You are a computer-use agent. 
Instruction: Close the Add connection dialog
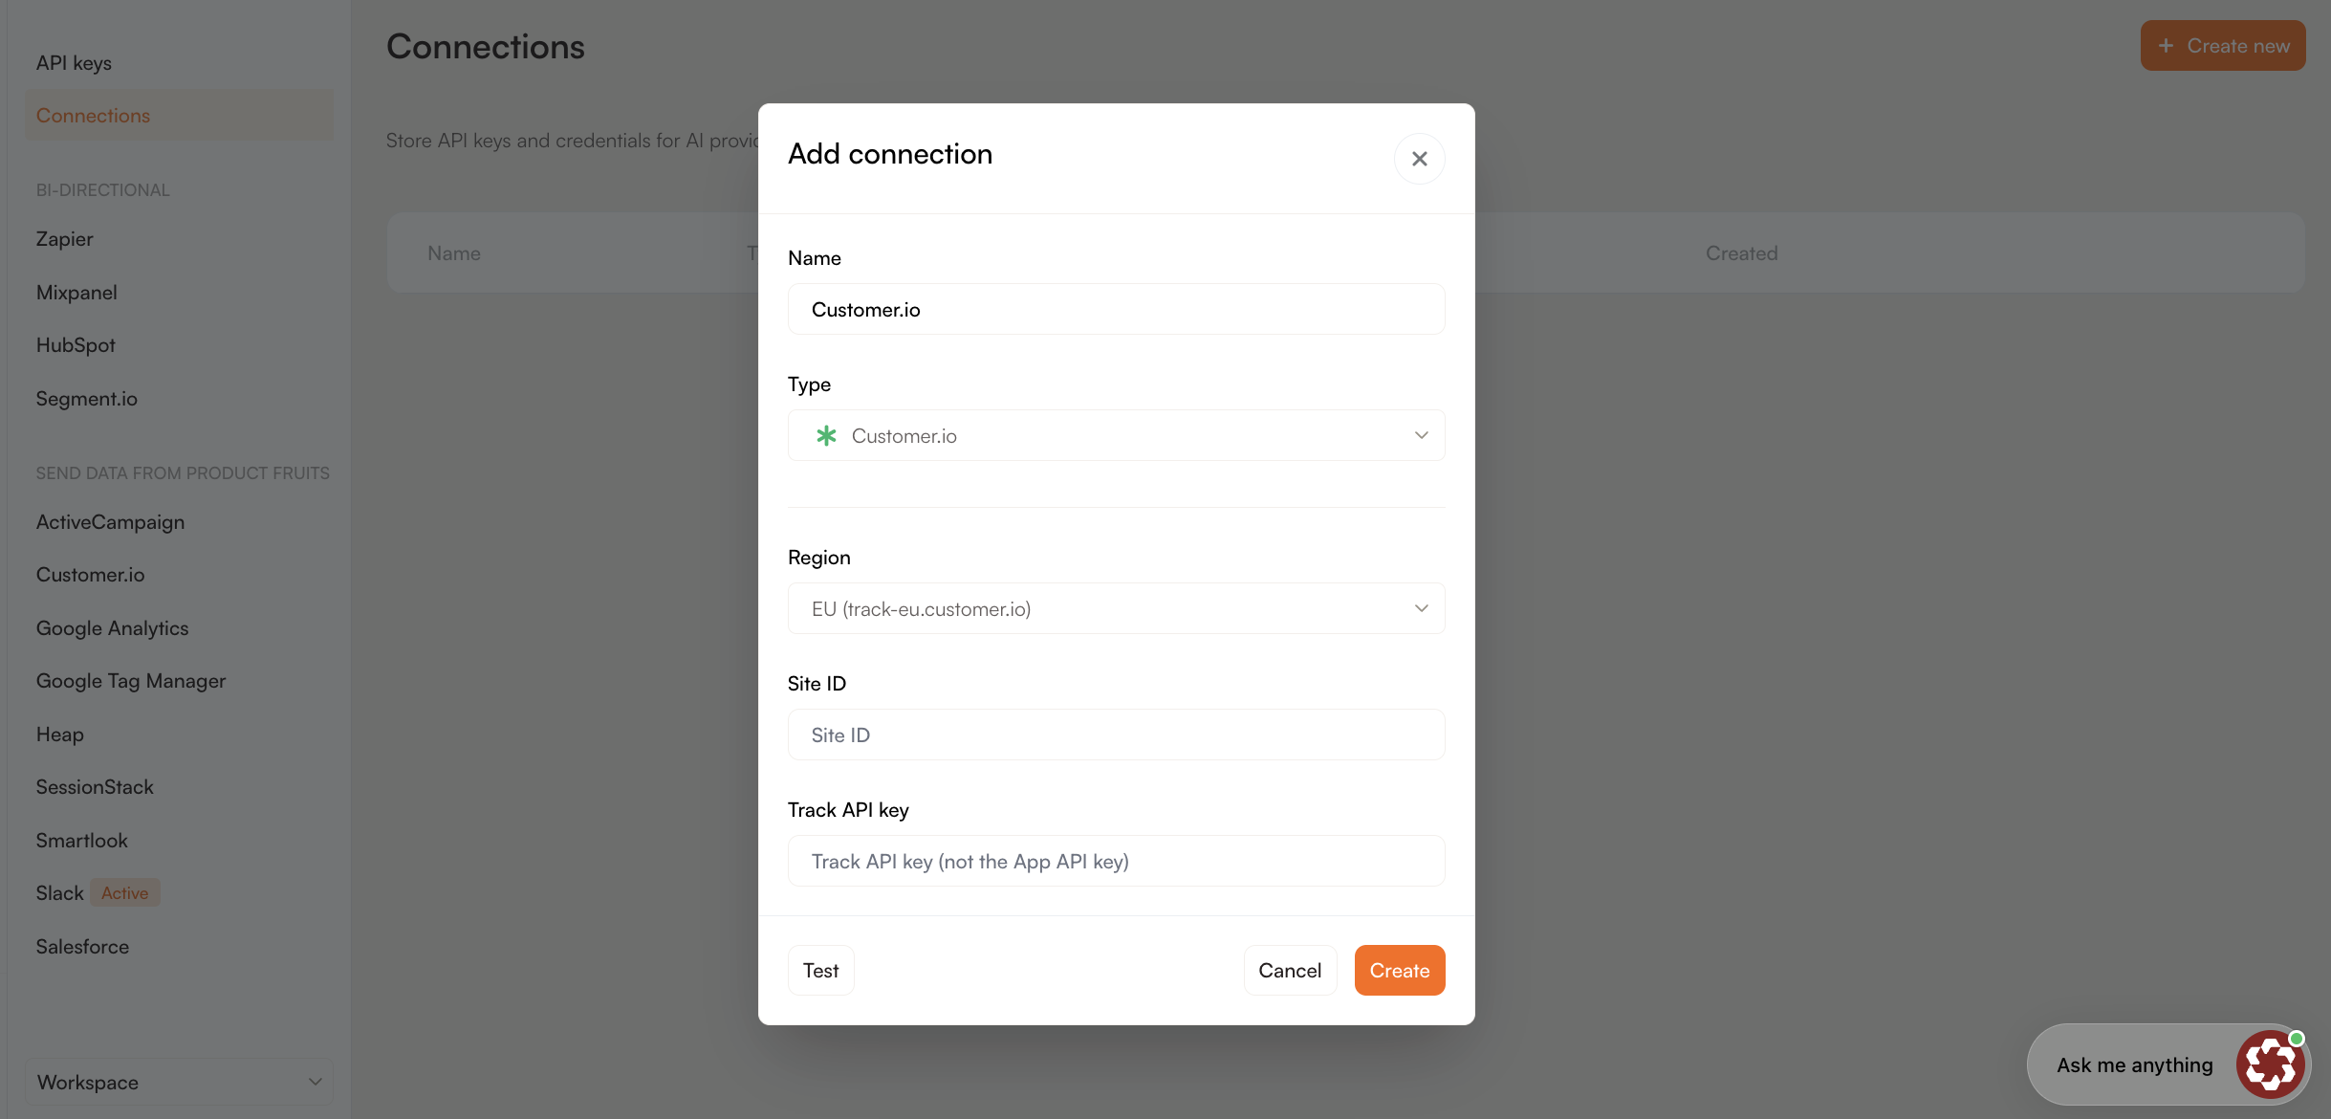(1419, 159)
